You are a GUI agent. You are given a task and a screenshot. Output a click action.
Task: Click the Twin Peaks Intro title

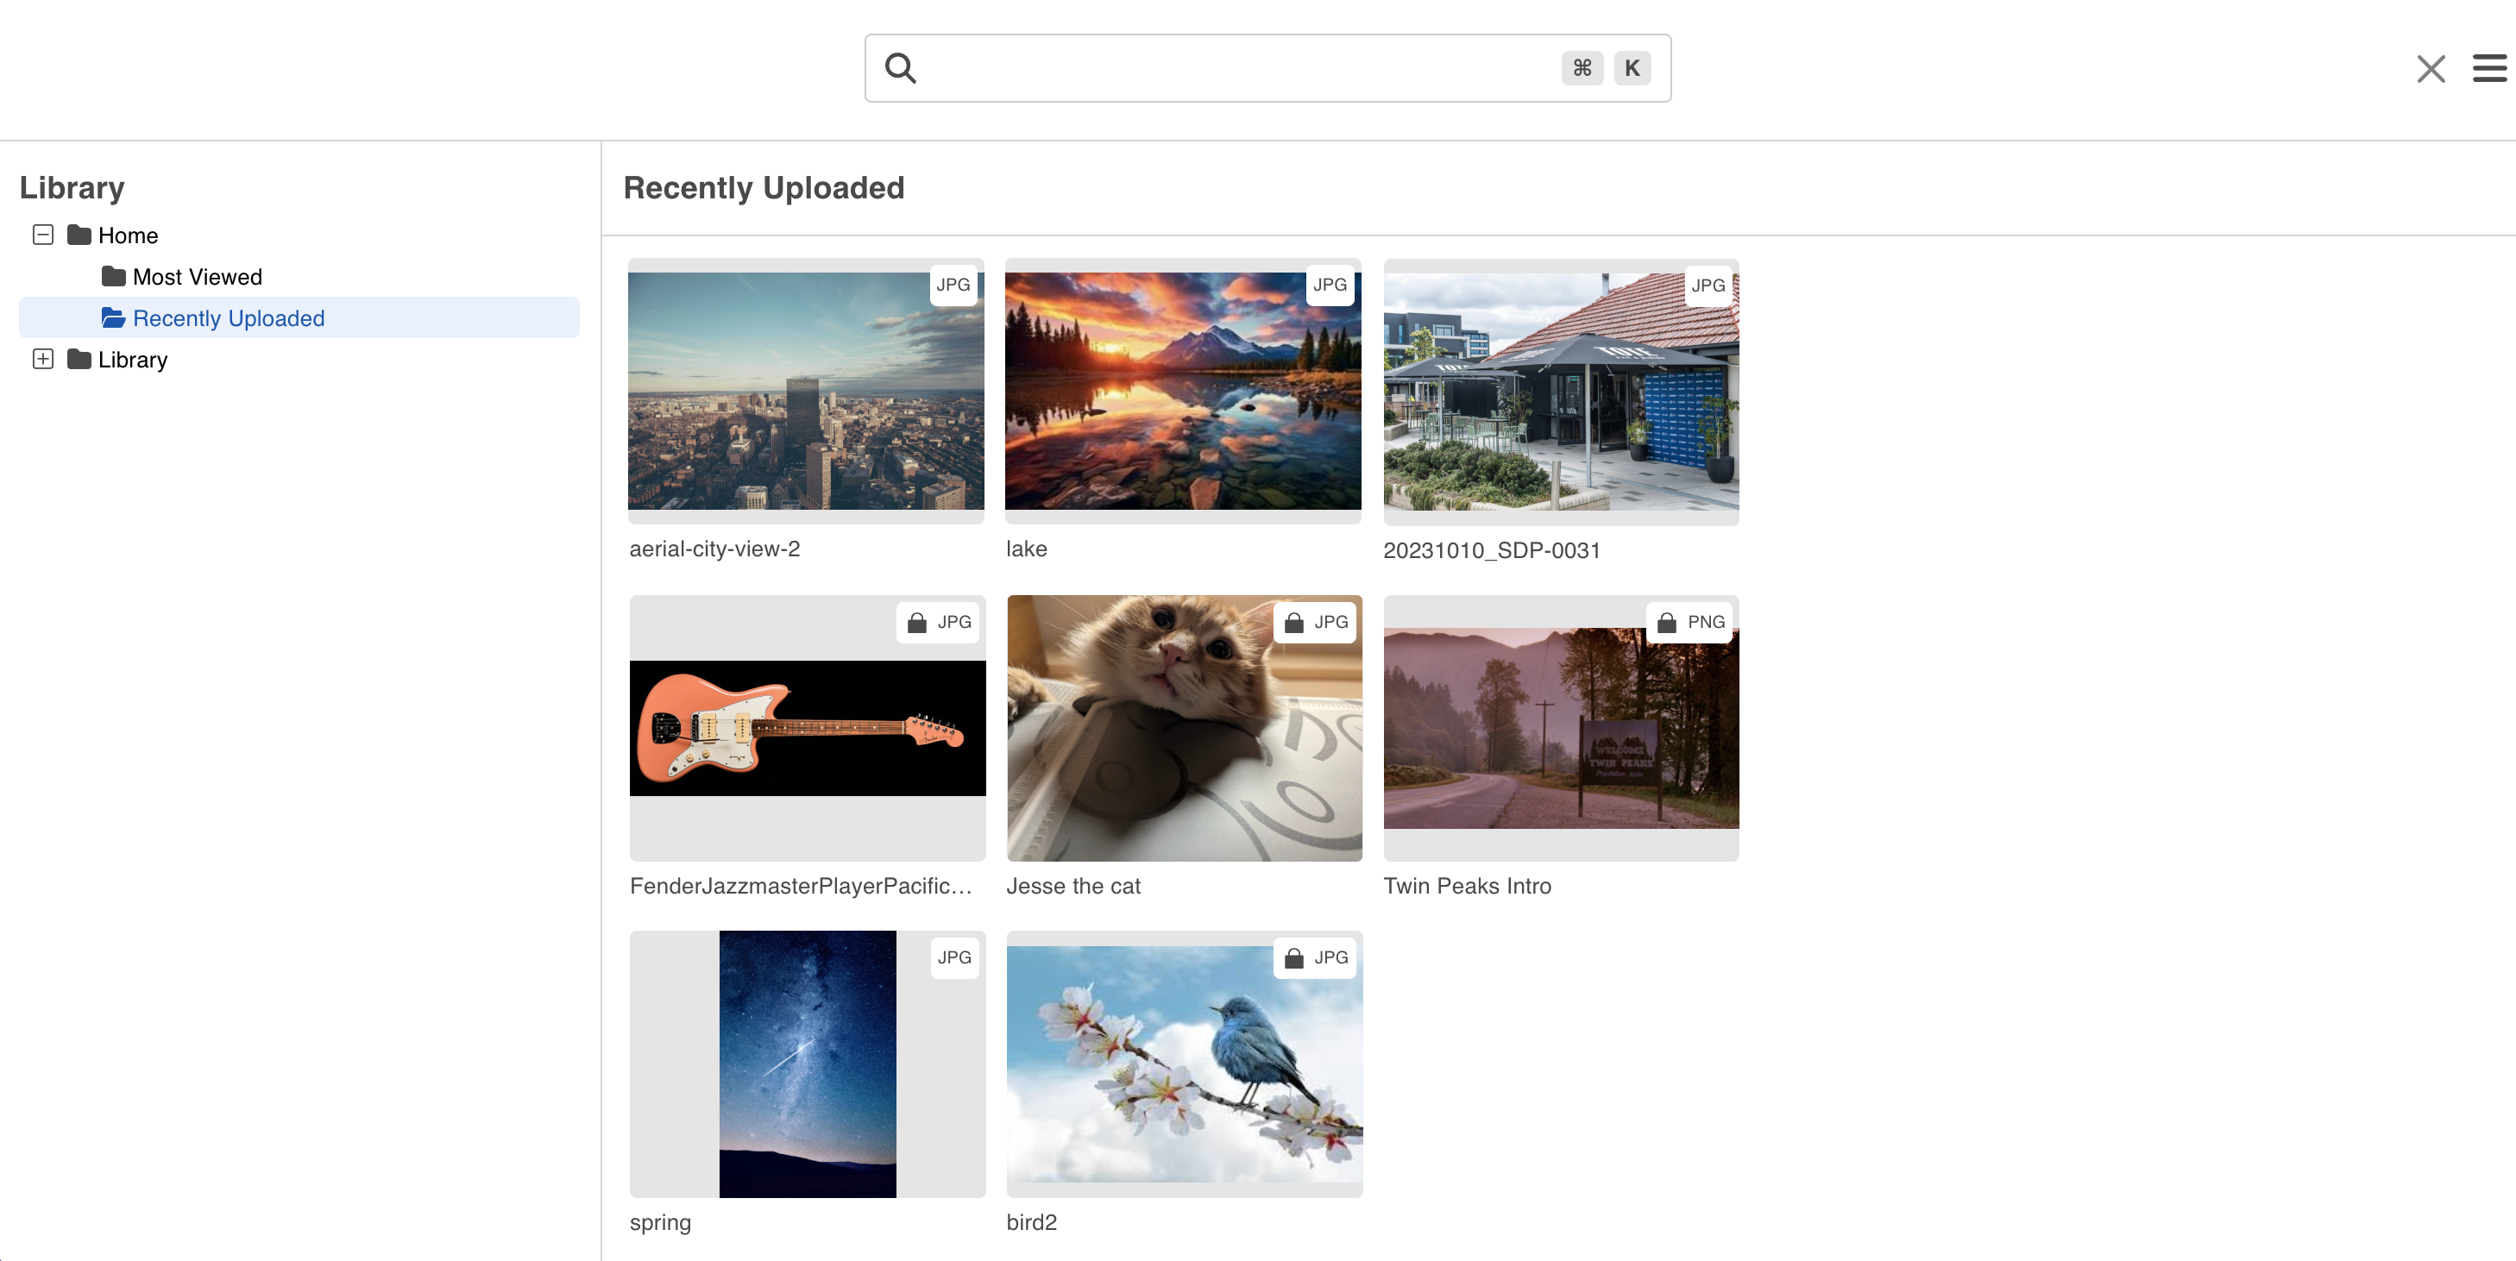point(1467,886)
